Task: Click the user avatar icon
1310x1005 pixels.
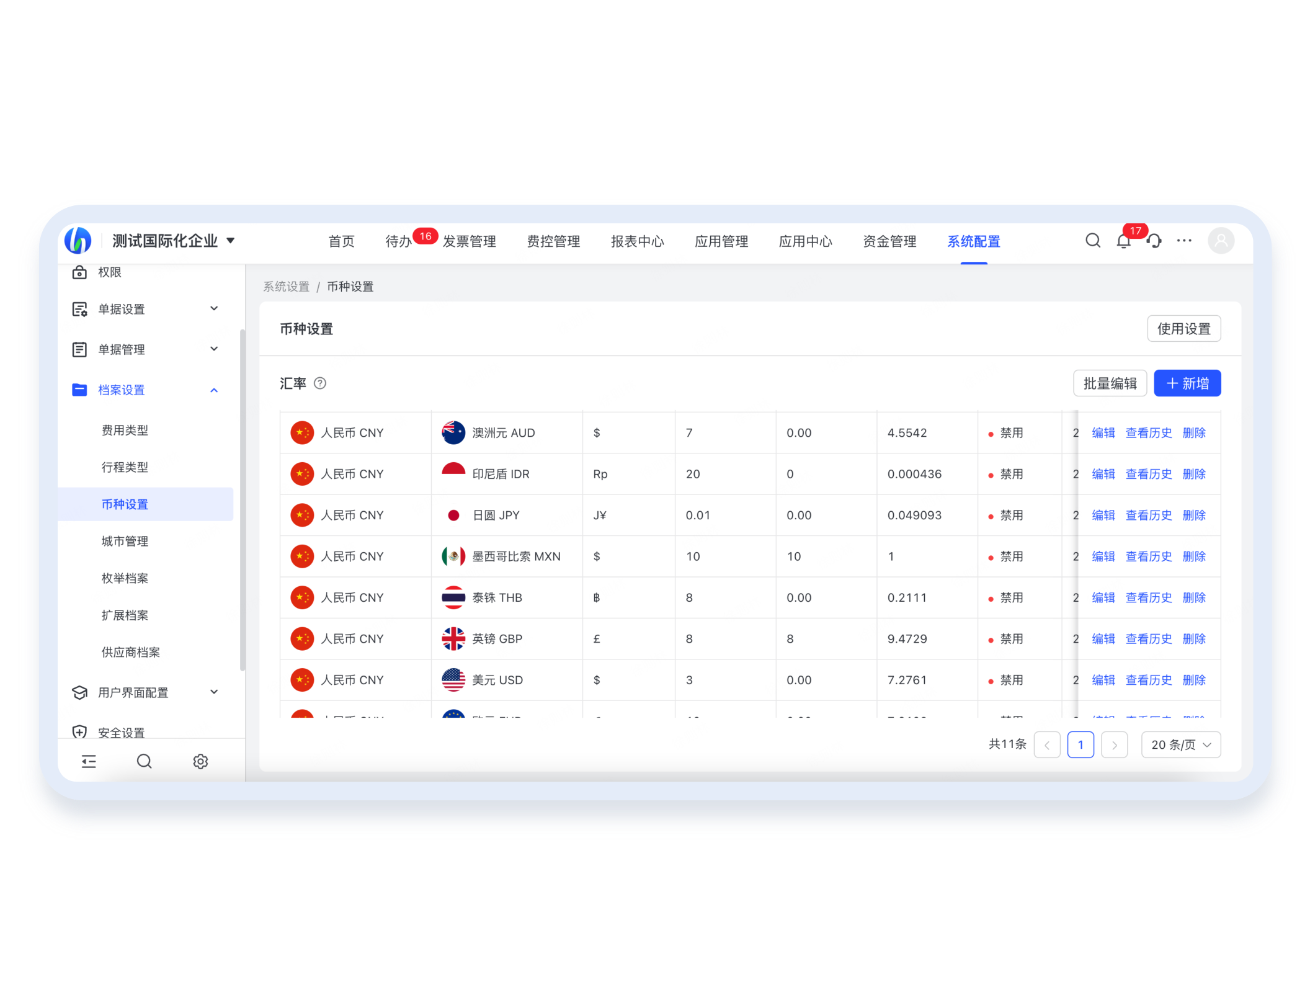Action: (x=1221, y=241)
